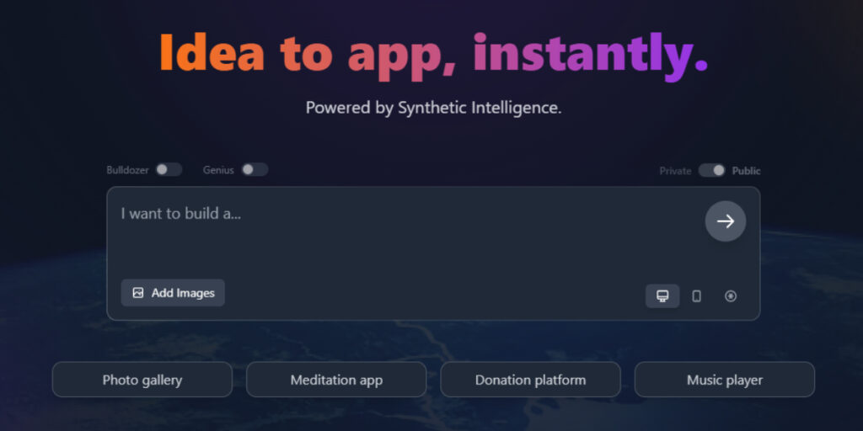Click the Bulldozer label text
863x431 pixels.
click(128, 170)
